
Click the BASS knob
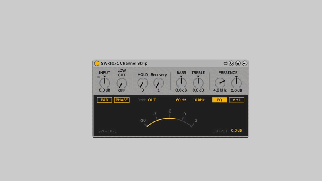point(181,82)
